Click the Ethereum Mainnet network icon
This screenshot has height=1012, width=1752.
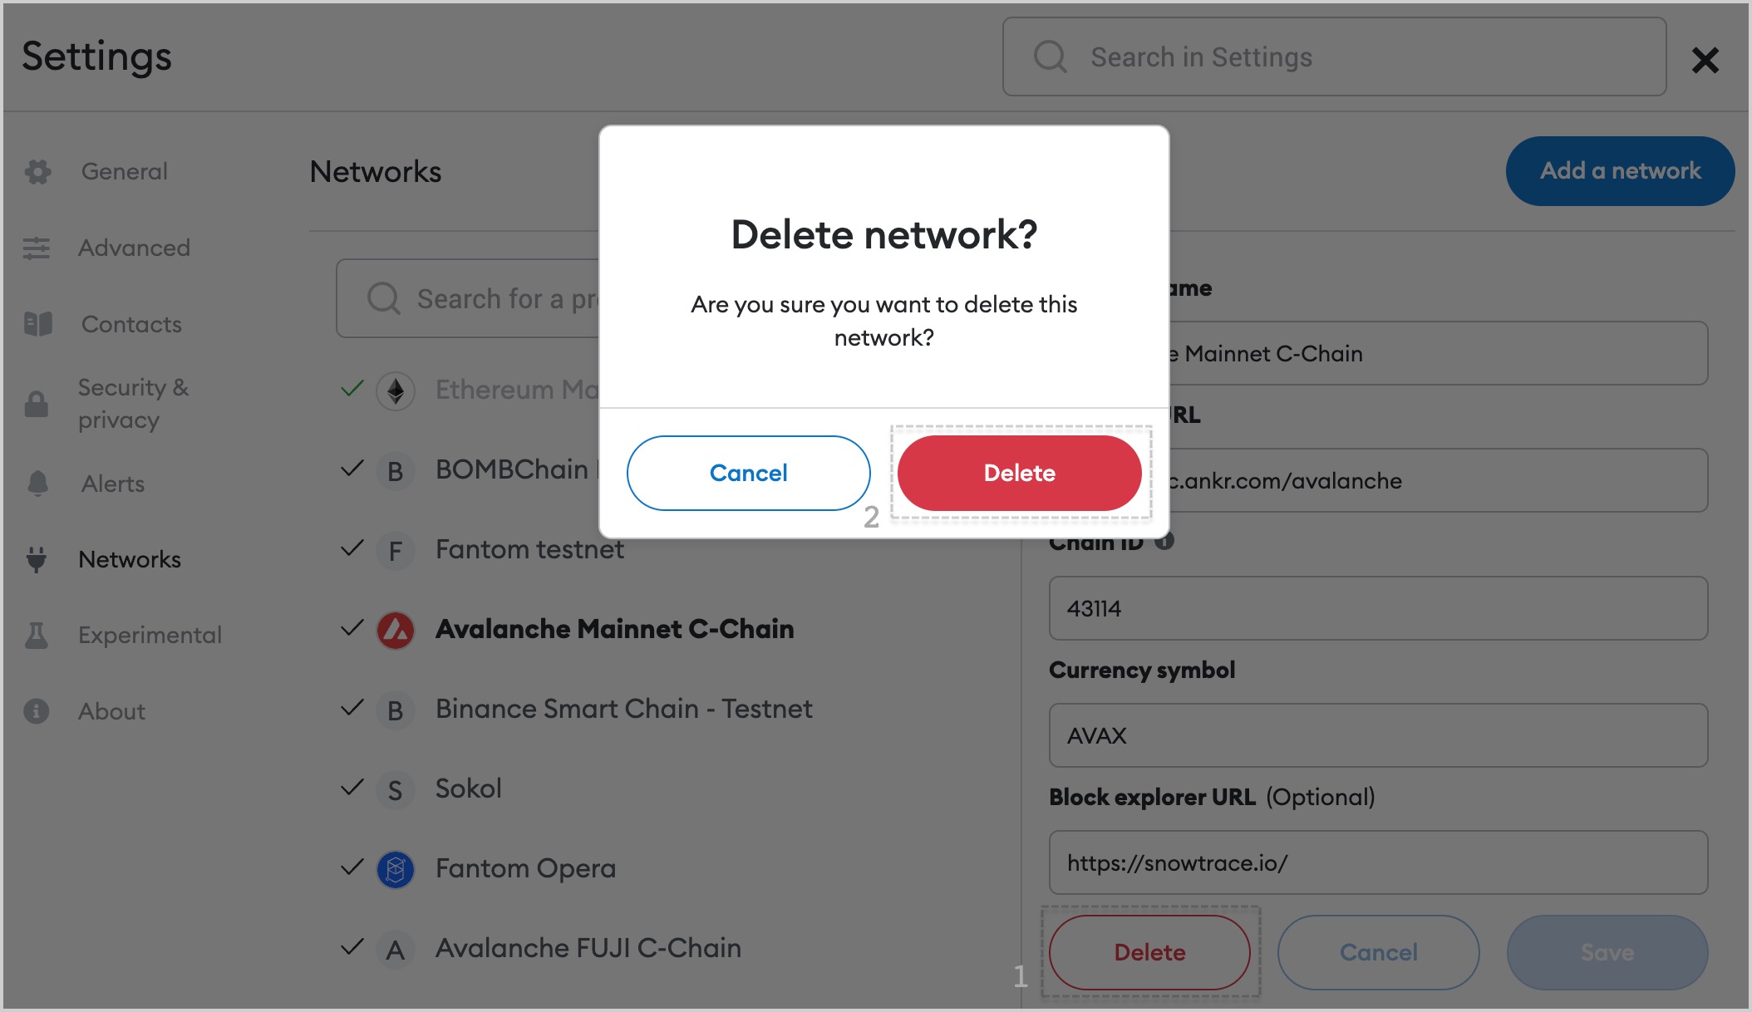[x=396, y=388]
